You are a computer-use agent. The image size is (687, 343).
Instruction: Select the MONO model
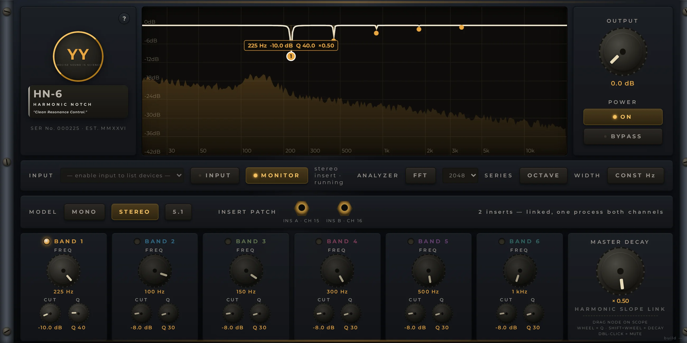click(x=84, y=212)
